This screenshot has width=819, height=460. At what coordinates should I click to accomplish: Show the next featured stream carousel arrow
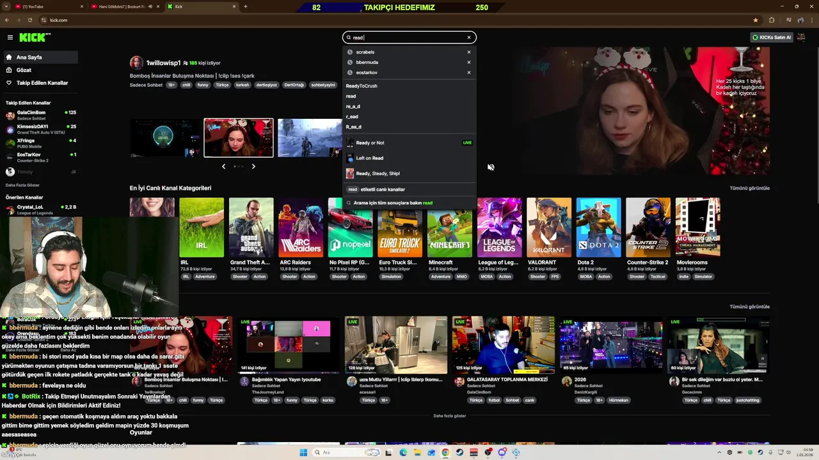point(253,166)
